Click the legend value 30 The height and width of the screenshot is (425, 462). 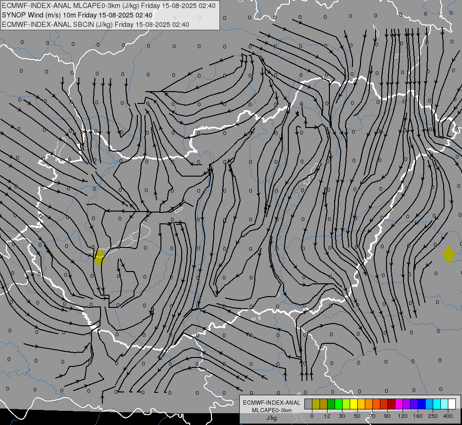[x=342, y=416]
